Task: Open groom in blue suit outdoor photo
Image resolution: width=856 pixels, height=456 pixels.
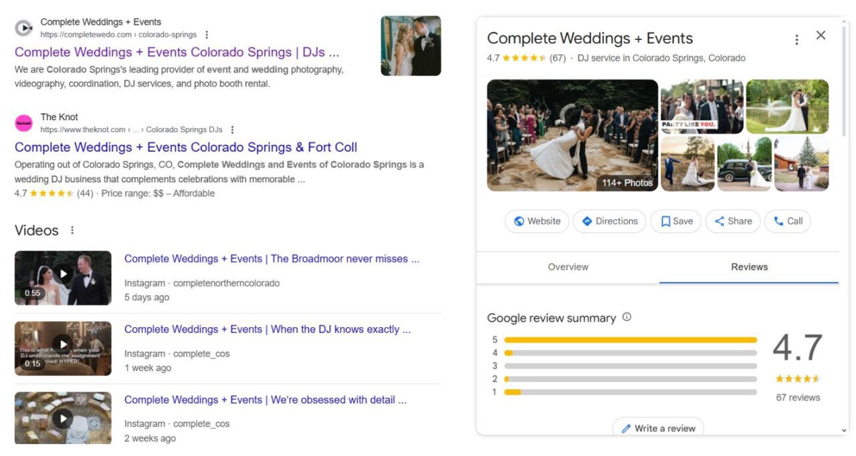Action: (687, 164)
